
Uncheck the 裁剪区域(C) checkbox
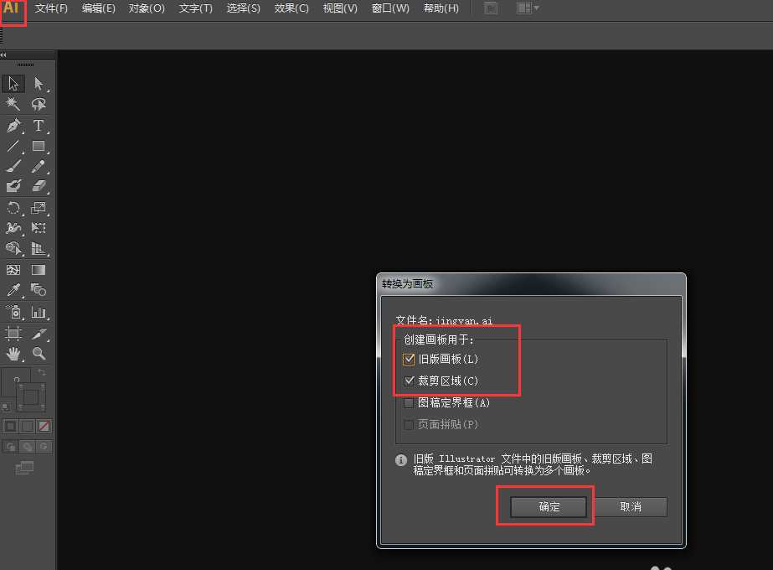pyautogui.click(x=408, y=380)
